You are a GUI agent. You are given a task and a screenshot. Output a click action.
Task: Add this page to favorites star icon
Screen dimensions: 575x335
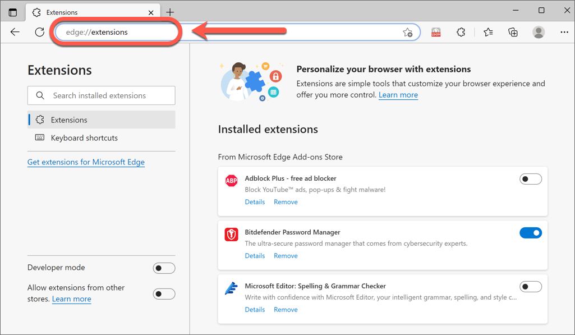click(x=407, y=33)
